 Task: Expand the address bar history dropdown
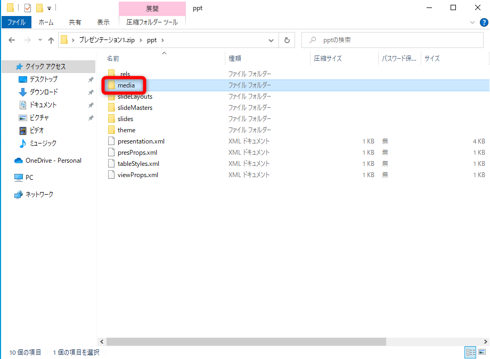(x=271, y=41)
